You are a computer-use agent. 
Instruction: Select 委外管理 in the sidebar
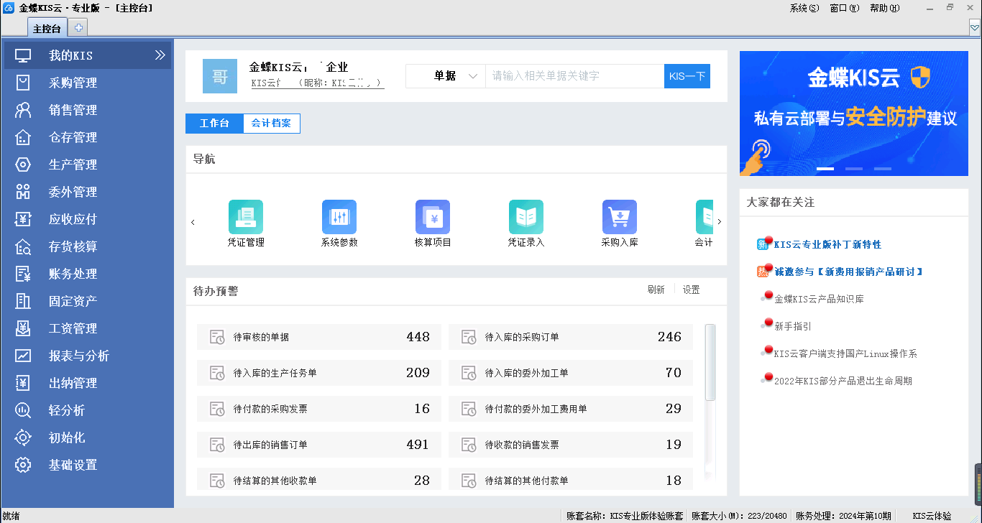[87, 192]
